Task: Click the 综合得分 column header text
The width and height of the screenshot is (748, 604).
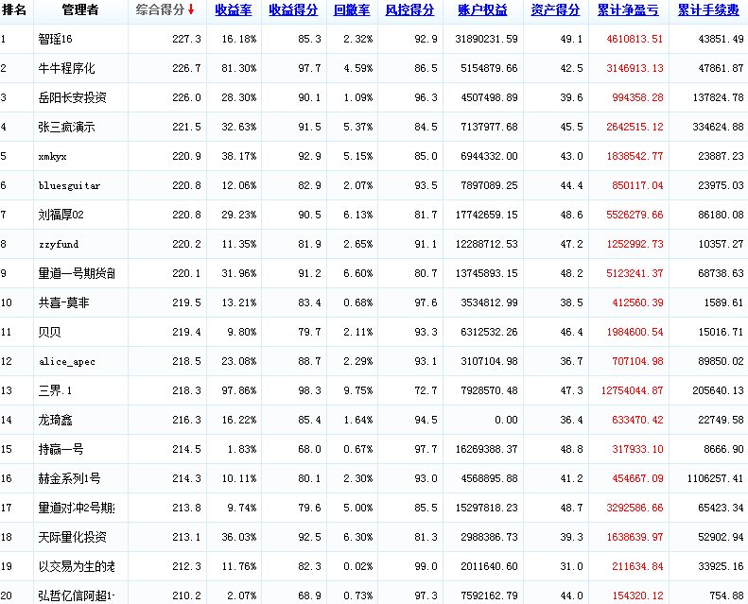Action: coord(159,10)
